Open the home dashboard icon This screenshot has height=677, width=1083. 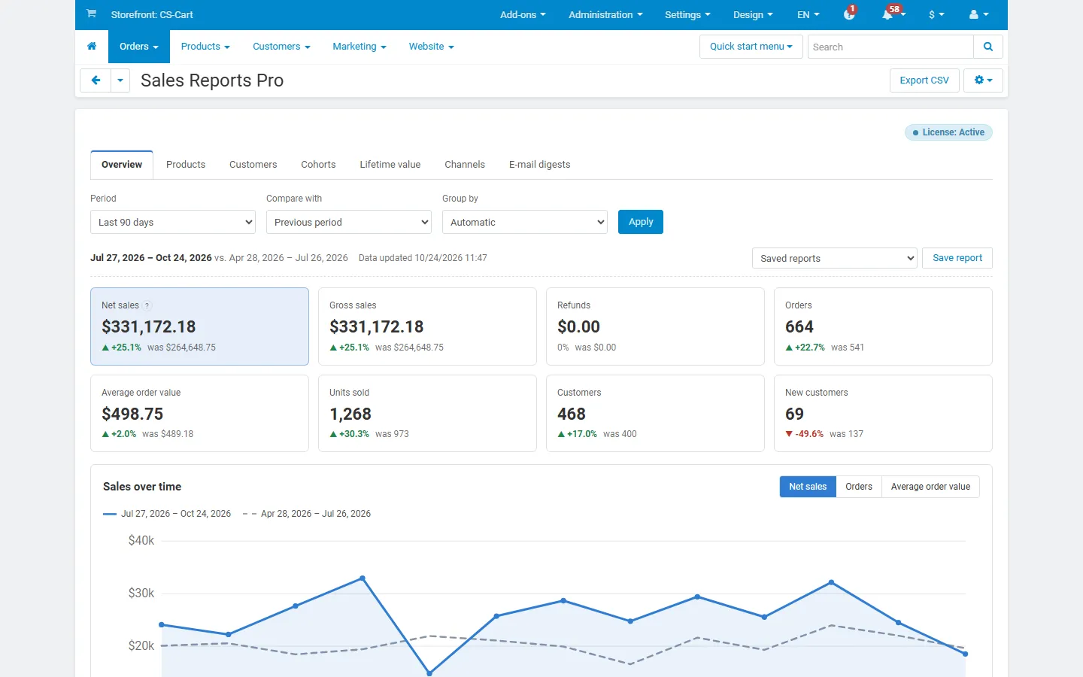pyautogui.click(x=92, y=47)
